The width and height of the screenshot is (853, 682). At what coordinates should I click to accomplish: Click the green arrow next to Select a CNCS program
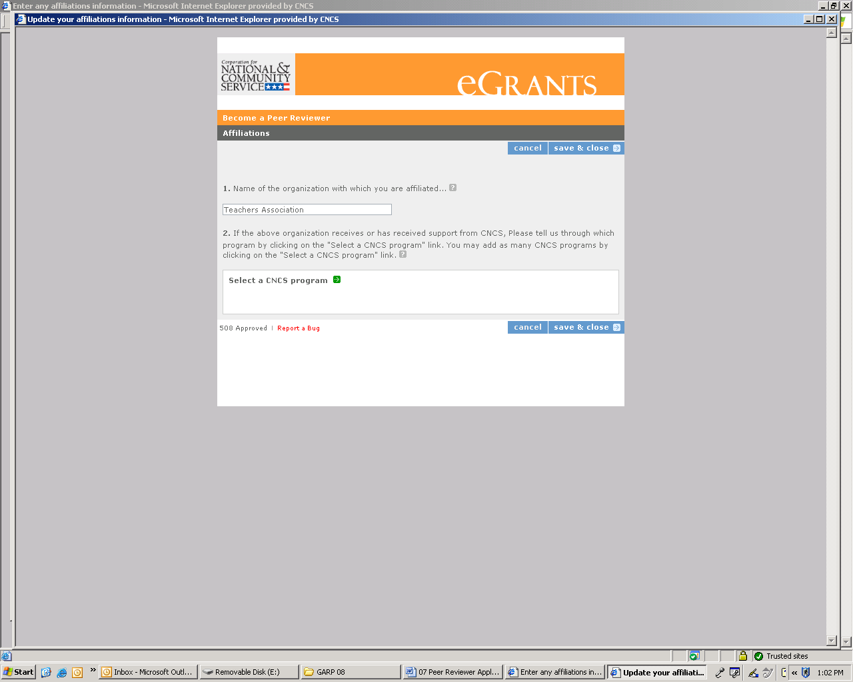tap(337, 280)
